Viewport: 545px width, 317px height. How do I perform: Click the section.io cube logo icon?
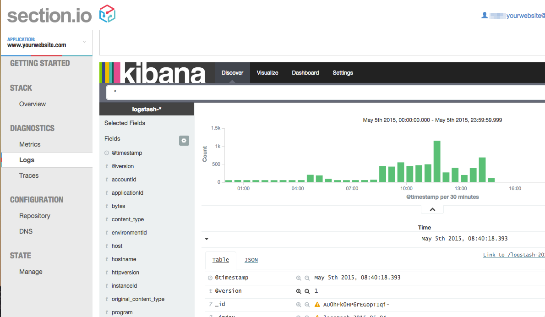click(x=107, y=14)
